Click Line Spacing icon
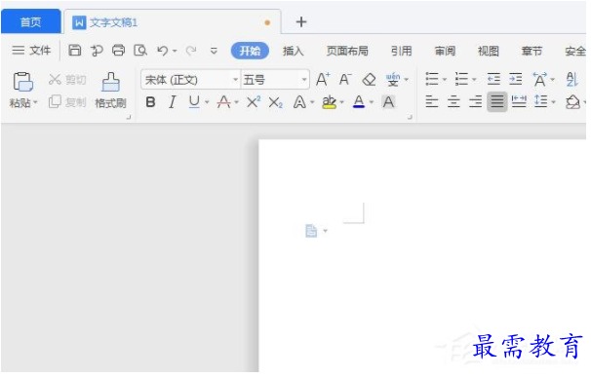The height and width of the screenshot is (377, 591). point(540,101)
